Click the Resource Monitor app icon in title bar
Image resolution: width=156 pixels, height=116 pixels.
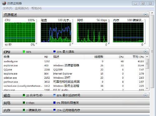pyautogui.click(x=4, y=3)
